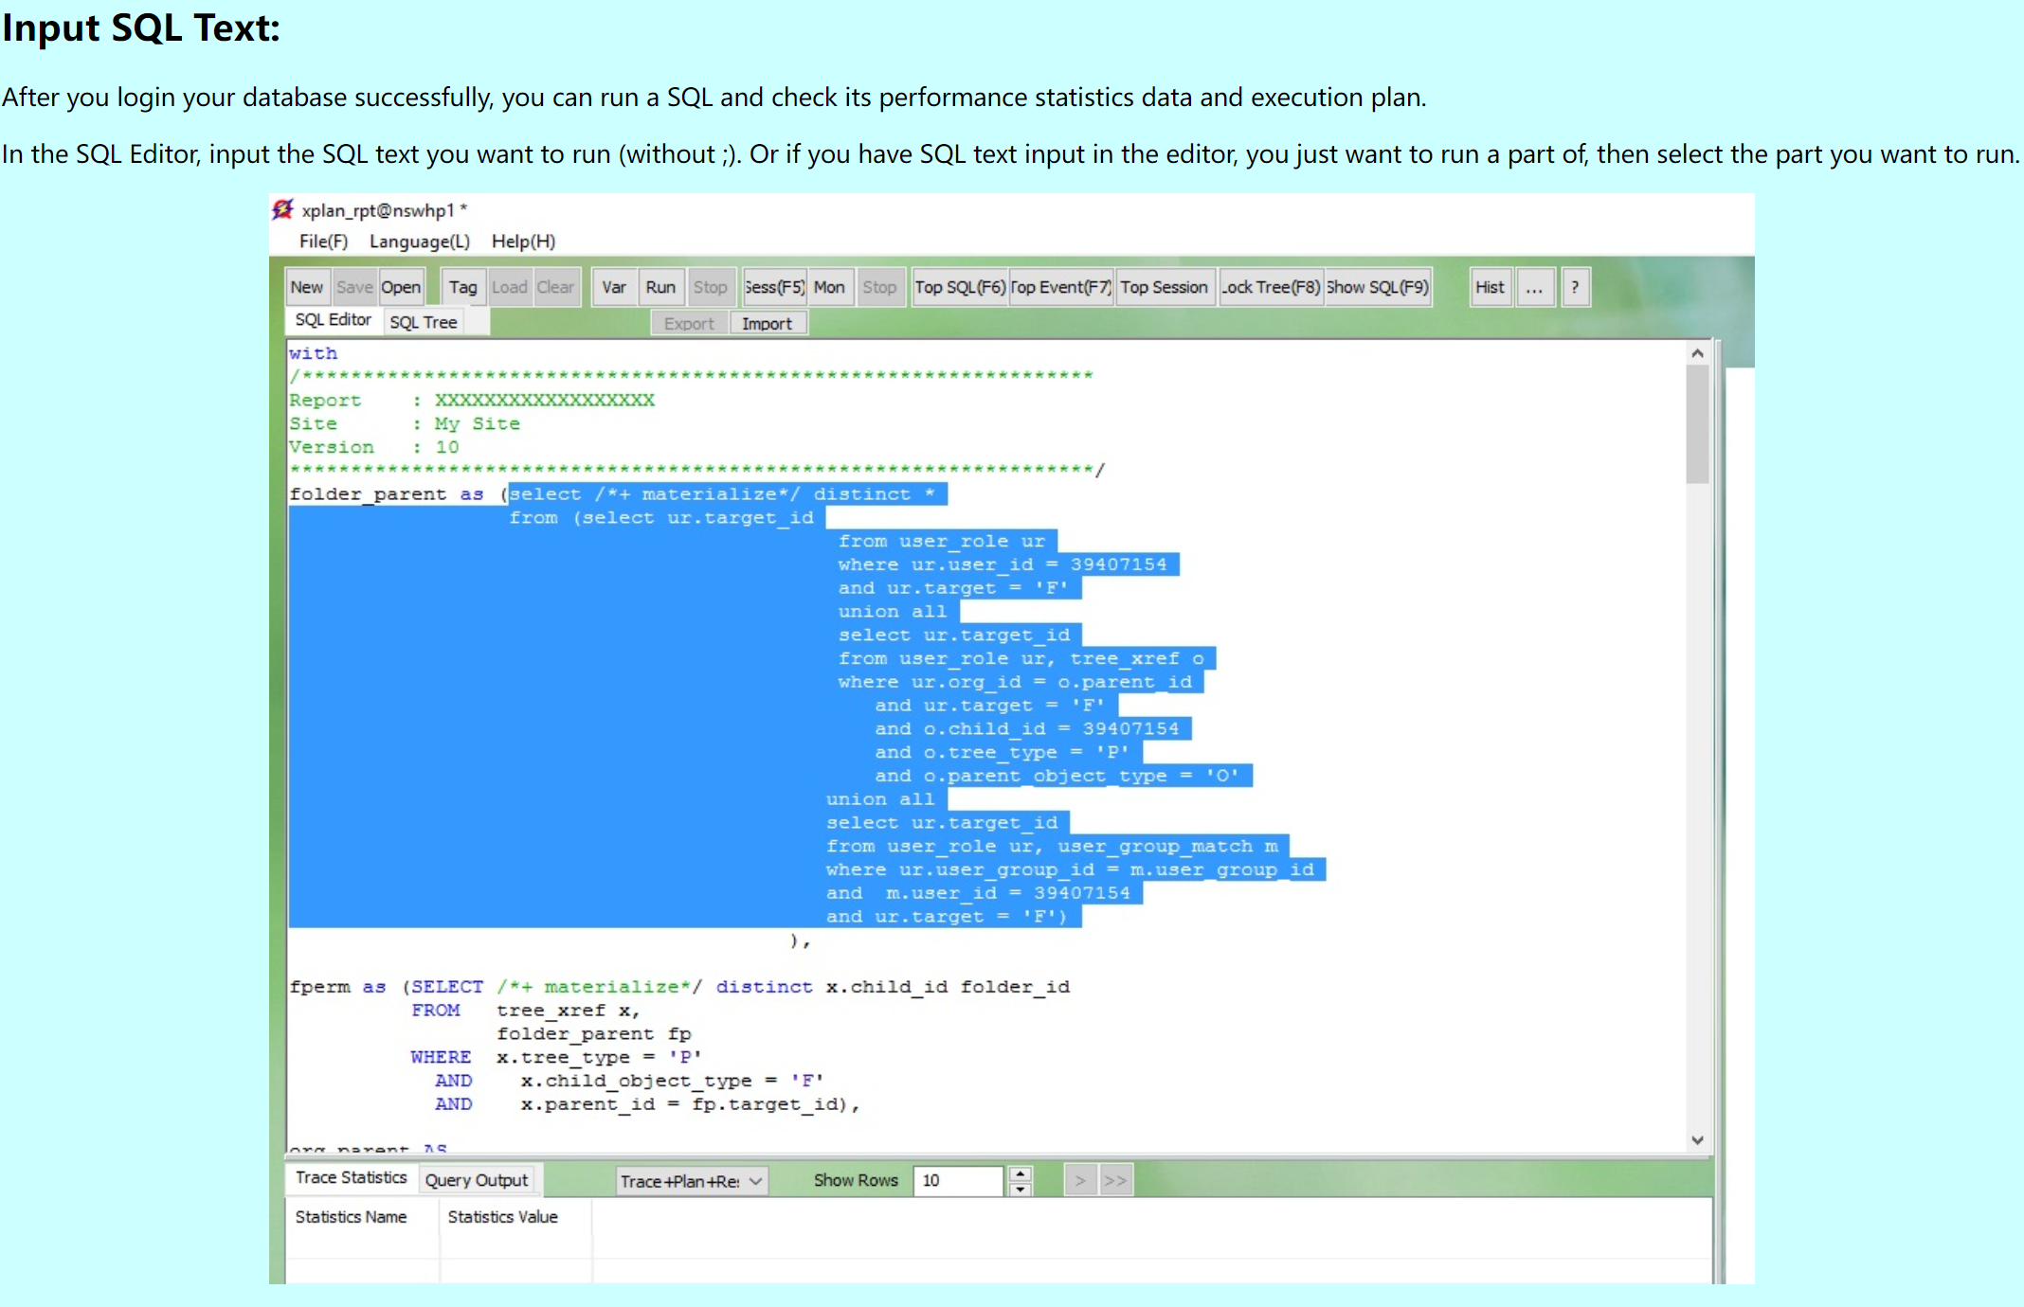Click the Top Session button
This screenshot has width=2024, height=1307.
coord(1164,287)
